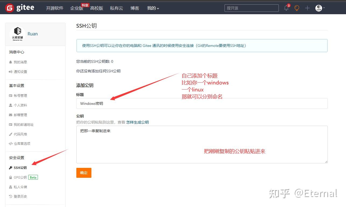Open the 我的 dropdown menu

pyautogui.click(x=153, y=8)
